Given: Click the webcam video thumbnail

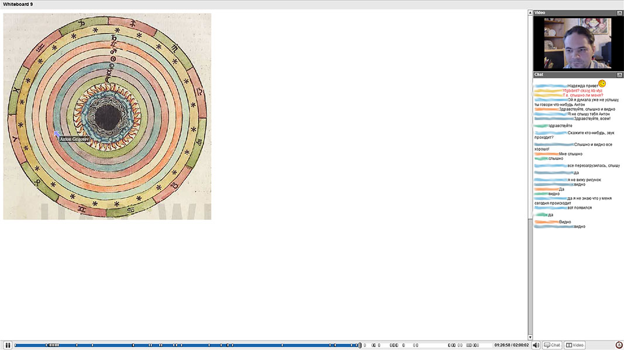Looking at the screenshot, I should point(578,43).
